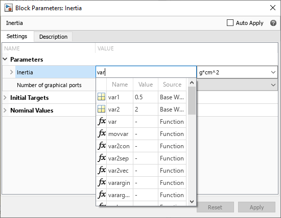Viewport: 281px width, 218px height.
Task: Select the var1 workspace variable icon
Action: pos(102,97)
